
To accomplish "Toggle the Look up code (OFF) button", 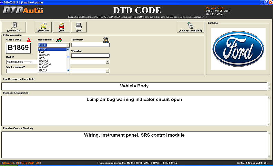I will pos(191,27).
